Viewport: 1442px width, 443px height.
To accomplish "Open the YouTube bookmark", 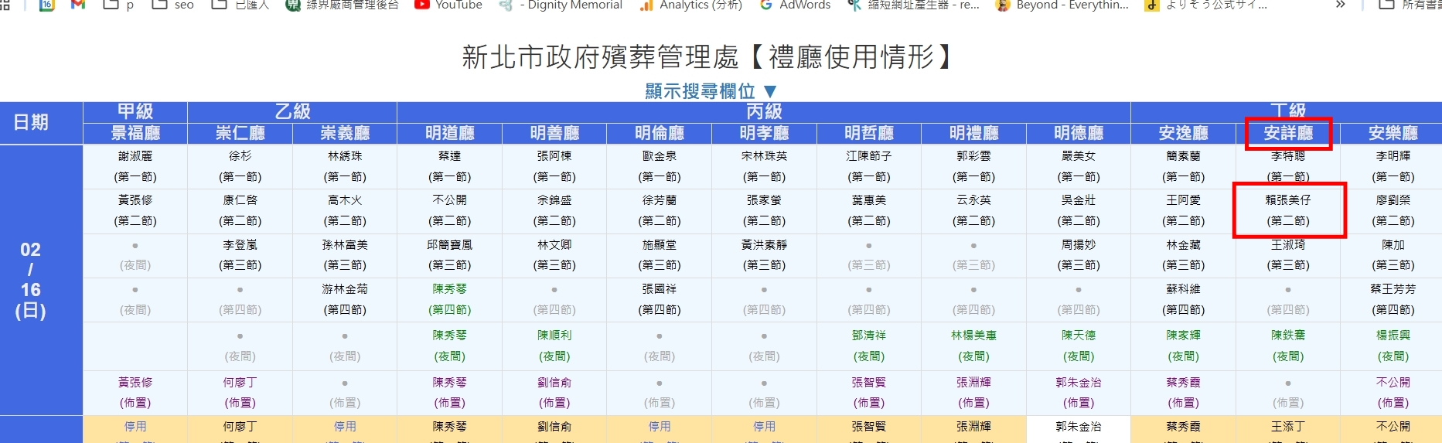I will click(x=448, y=5).
